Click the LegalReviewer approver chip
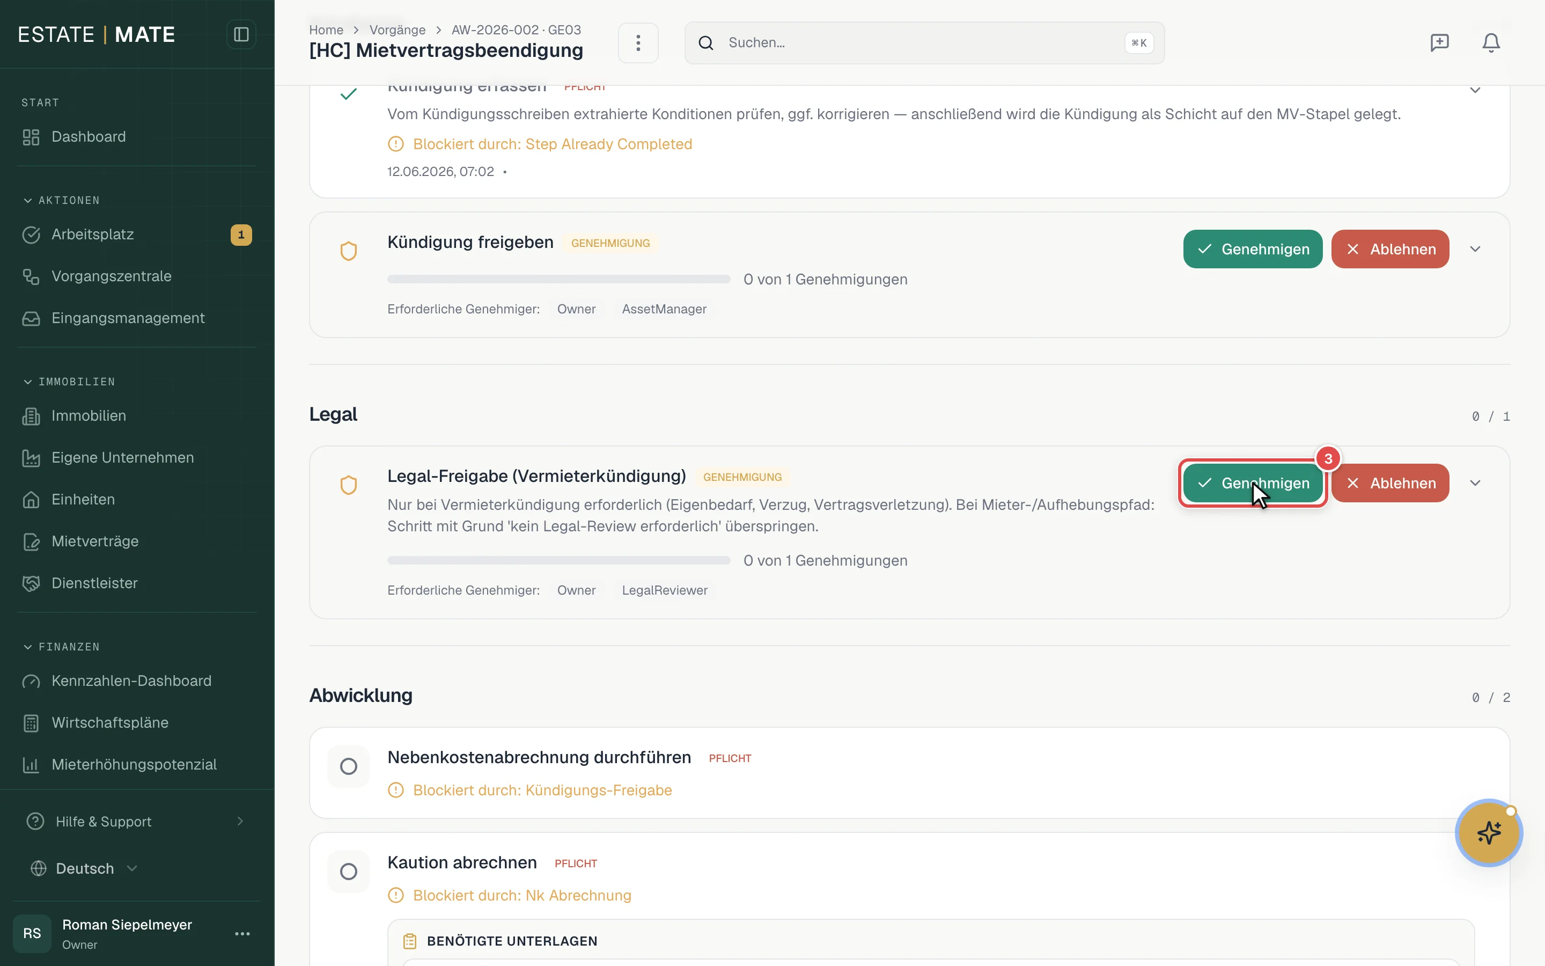Viewport: 1545px width, 966px height. 665,590
